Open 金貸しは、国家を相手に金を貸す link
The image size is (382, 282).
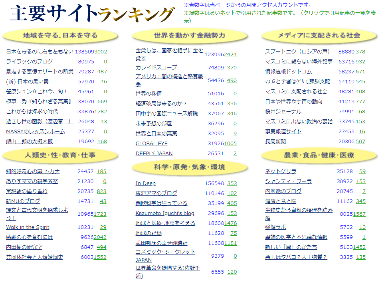pyautogui.click(x=169, y=54)
